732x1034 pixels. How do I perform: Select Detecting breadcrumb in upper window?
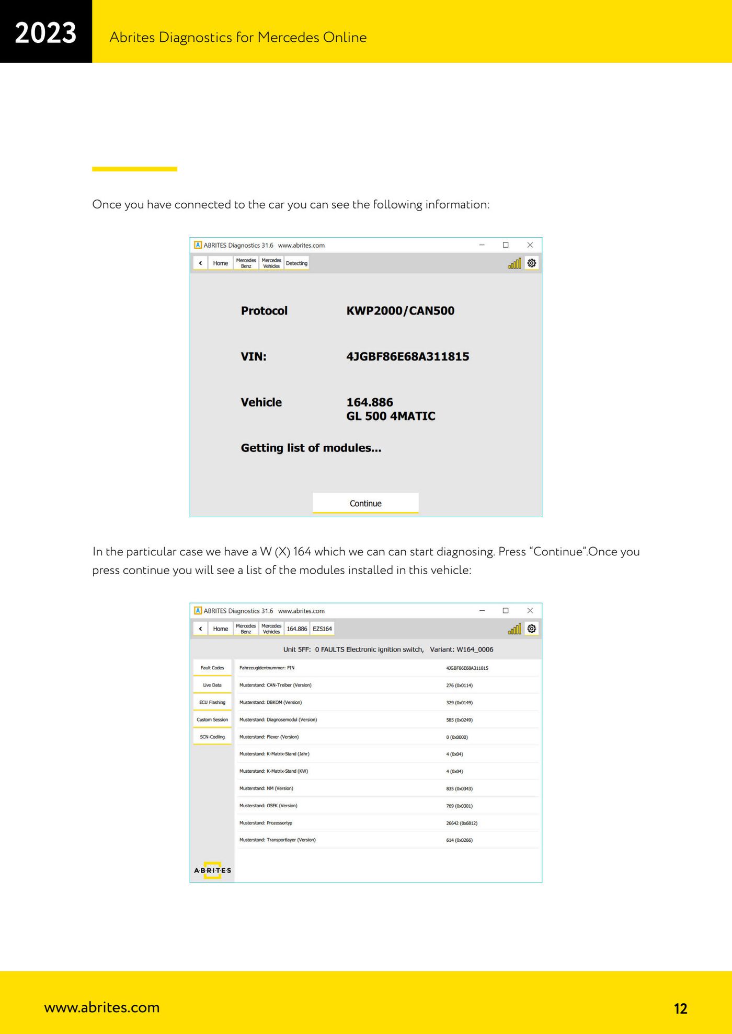pos(297,263)
